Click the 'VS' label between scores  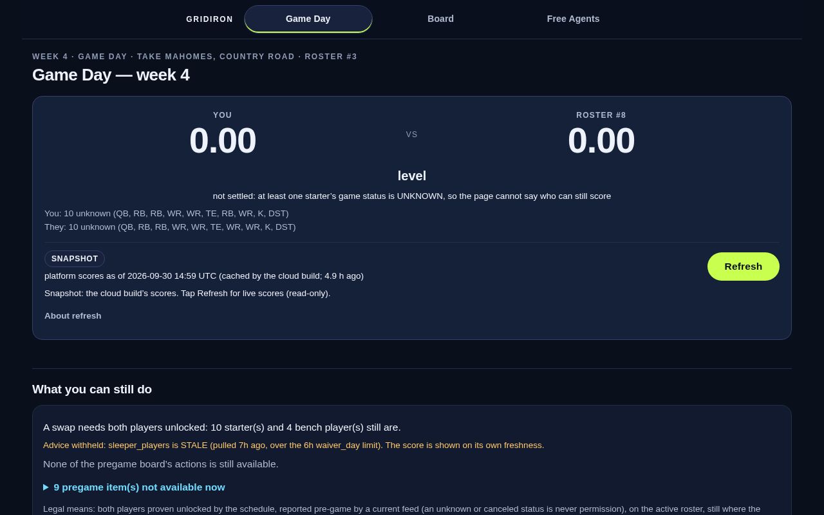coord(412,135)
